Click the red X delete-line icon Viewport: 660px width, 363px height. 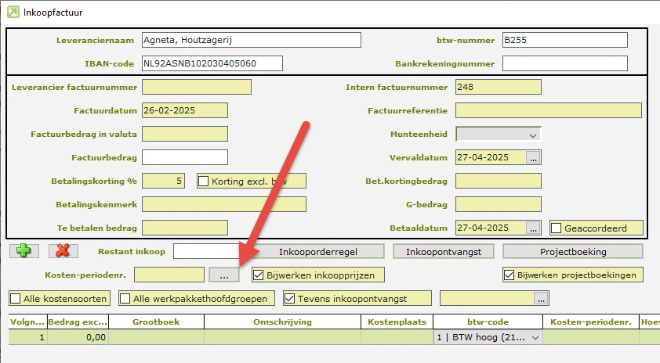tap(63, 251)
